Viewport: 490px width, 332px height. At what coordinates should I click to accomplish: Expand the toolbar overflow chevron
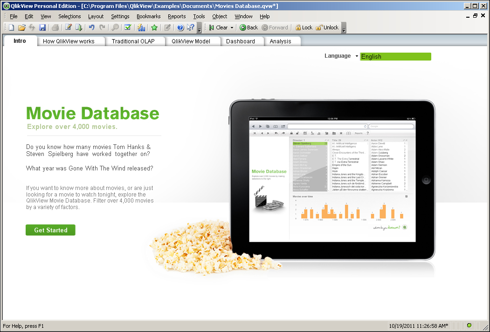click(x=199, y=29)
